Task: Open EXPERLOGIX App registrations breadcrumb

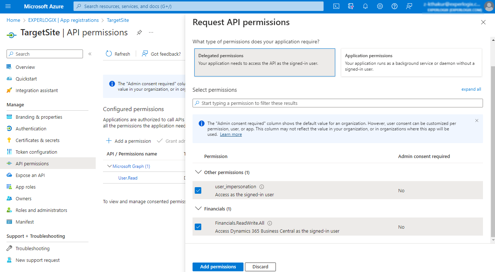Action: (x=63, y=20)
